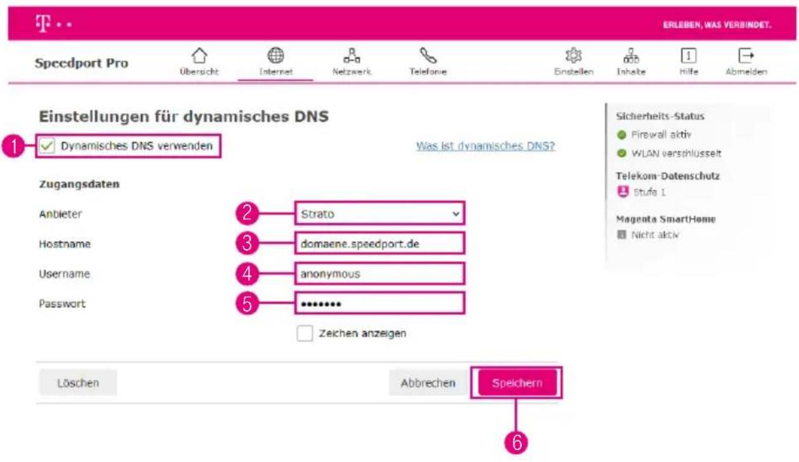This screenshot has width=799, height=462.
Task: Click the Passwort input field
Action: click(x=380, y=303)
